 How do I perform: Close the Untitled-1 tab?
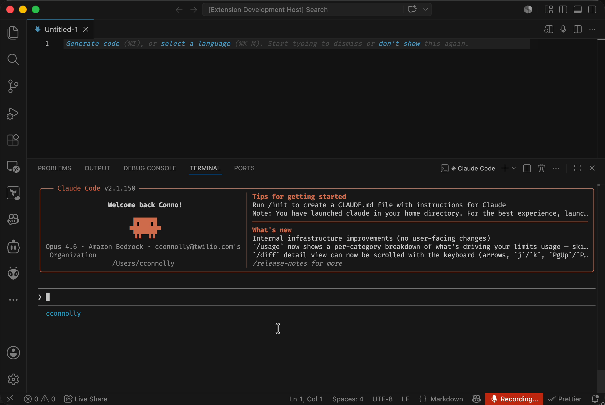[86, 29]
